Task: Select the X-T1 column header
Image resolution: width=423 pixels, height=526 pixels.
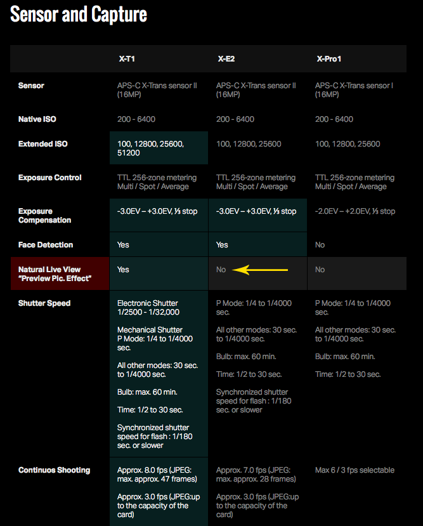Action: click(127, 59)
